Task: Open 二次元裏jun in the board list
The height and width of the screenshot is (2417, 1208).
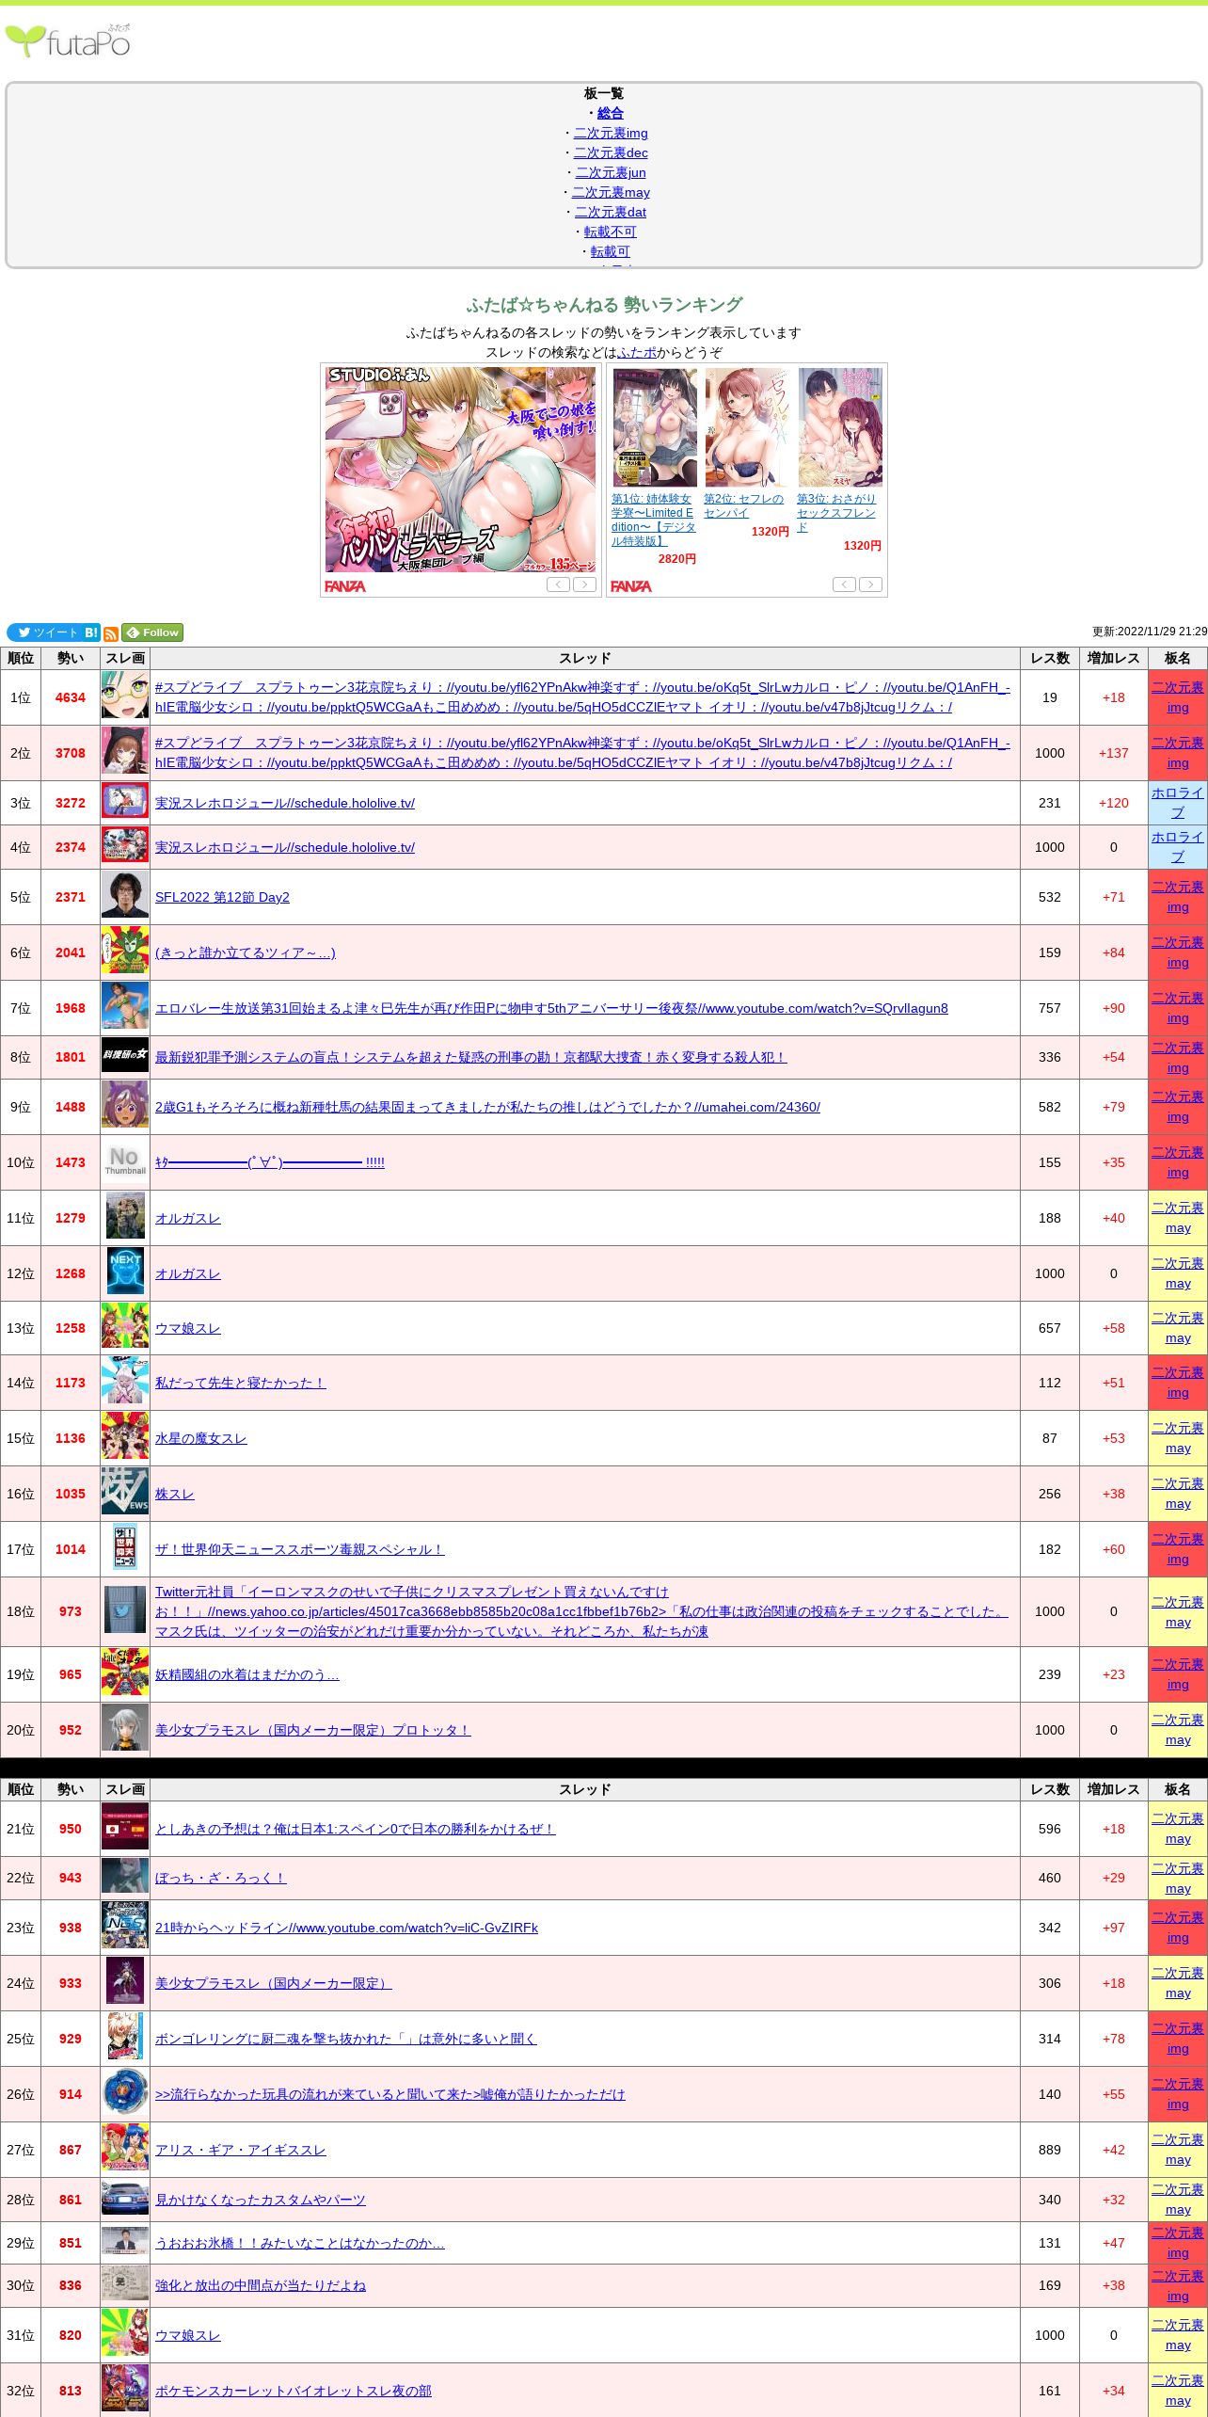Action: (x=610, y=172)
